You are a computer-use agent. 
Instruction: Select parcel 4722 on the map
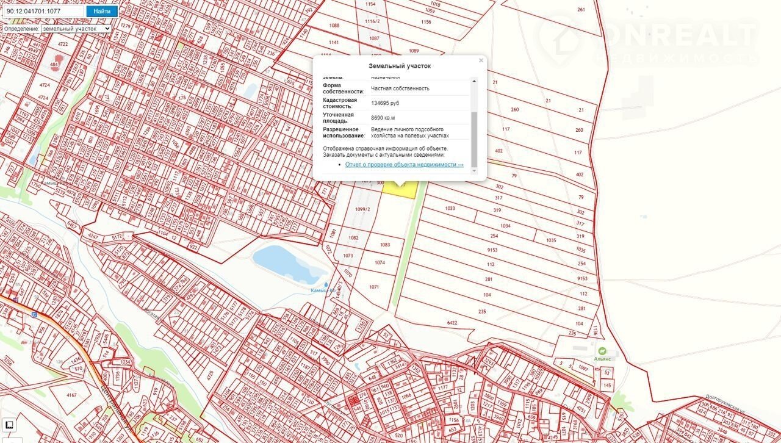click(x=63, y=45)
